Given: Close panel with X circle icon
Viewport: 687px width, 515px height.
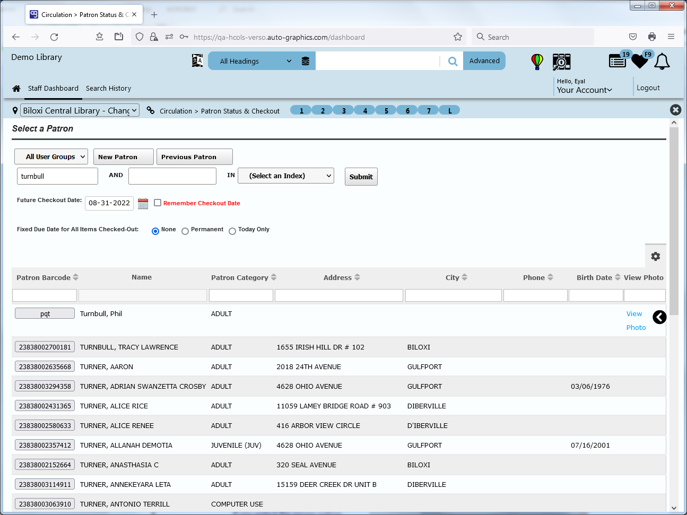Looking at the screenshot, I should [x=675, y=110].
